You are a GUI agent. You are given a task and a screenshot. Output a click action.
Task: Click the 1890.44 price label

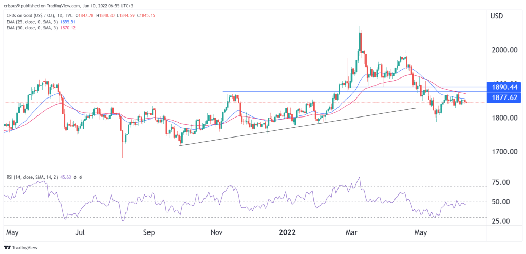[x=505, y=87]
